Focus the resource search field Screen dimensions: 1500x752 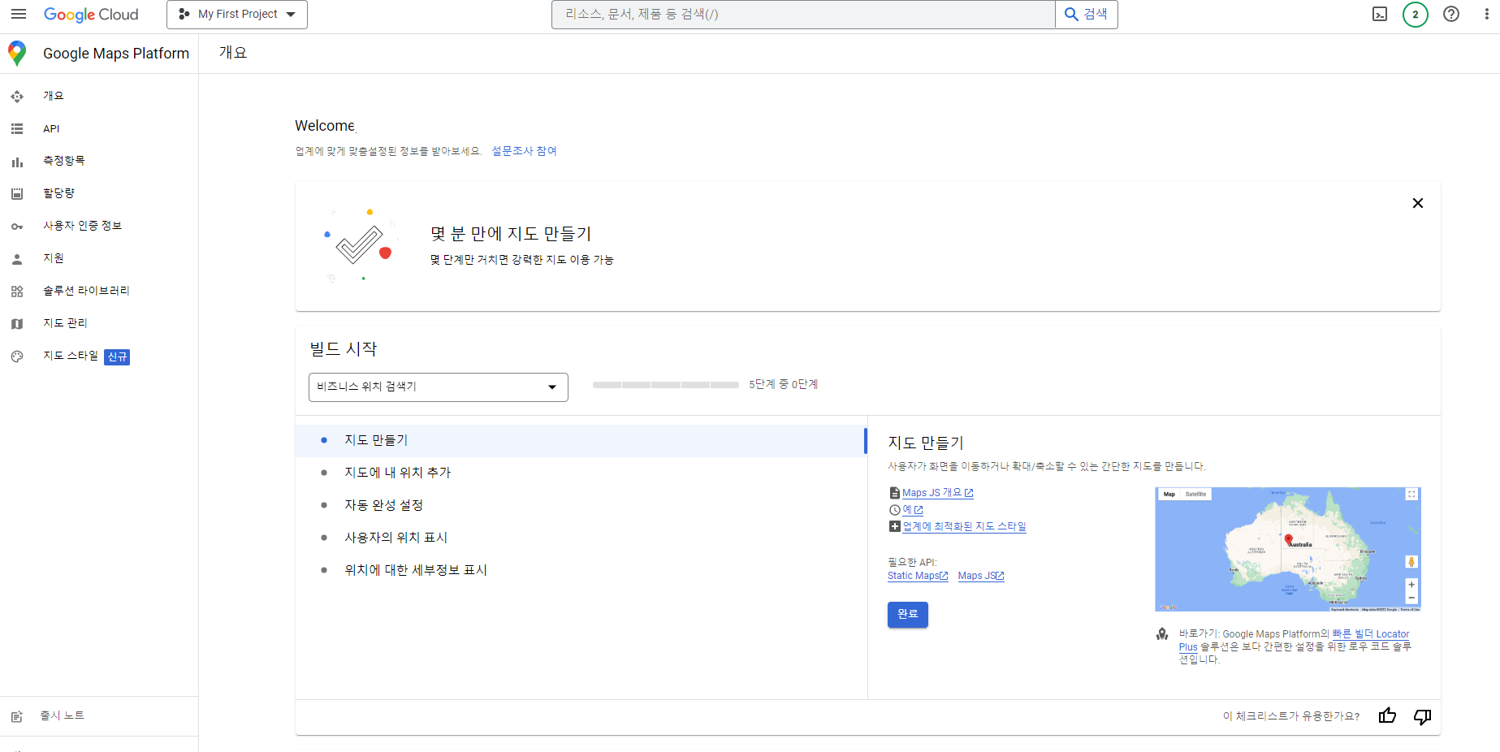(803, 14)
